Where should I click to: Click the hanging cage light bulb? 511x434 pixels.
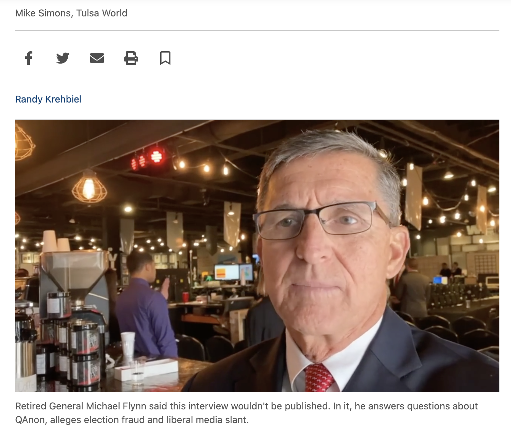pyautogui.click(x=89, y=187)
